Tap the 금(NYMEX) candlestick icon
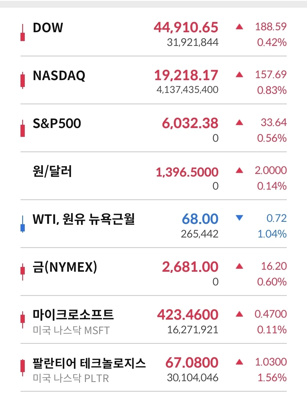This screenshot has height=394, width=307. pyautogui.click(x=22, y=272)
